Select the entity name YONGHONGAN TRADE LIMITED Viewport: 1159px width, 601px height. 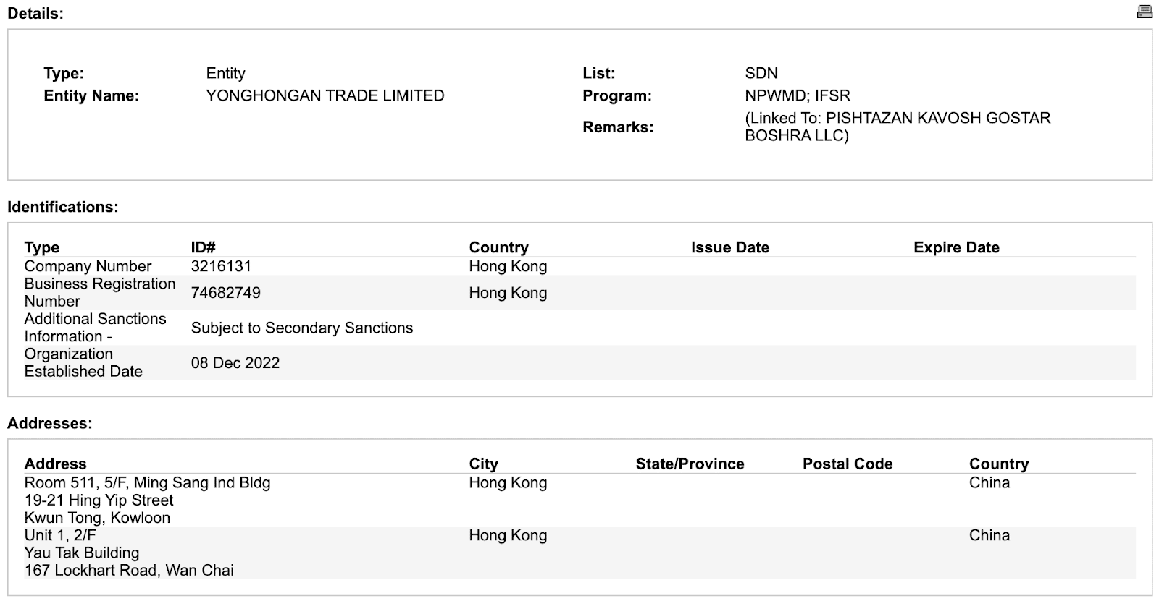325,95
